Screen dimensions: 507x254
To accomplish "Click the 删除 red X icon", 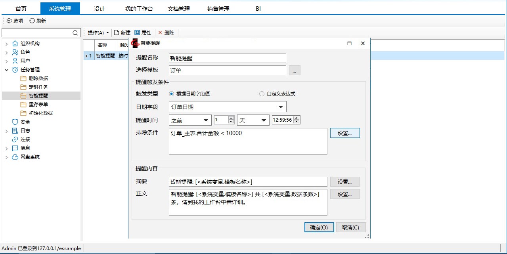I will tap(160, 32).
